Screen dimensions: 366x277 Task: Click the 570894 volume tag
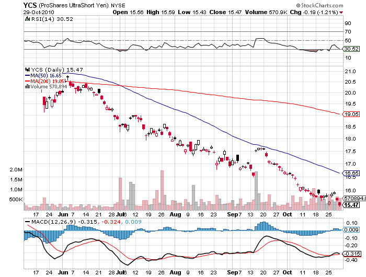pos(354,198)
